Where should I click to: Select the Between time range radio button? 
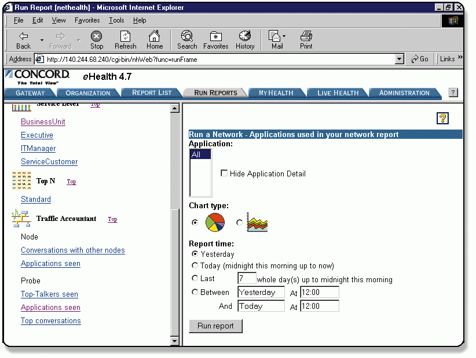click(195, 292)
